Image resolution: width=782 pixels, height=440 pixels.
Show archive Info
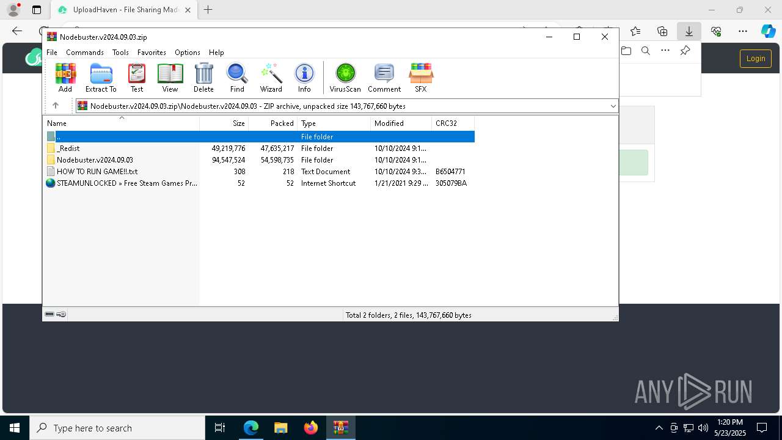(x=304, y=78)
